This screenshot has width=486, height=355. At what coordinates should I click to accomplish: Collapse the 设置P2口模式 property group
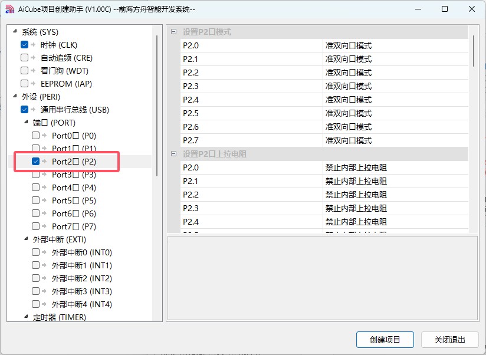click(173, 32)
